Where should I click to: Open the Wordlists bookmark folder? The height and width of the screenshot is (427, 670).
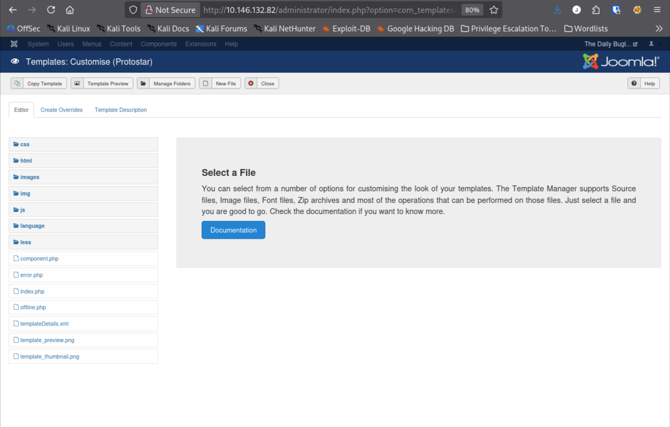coord(586,29)
